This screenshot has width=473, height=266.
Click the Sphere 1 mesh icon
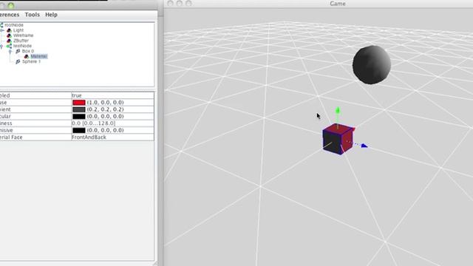point(18,61)
